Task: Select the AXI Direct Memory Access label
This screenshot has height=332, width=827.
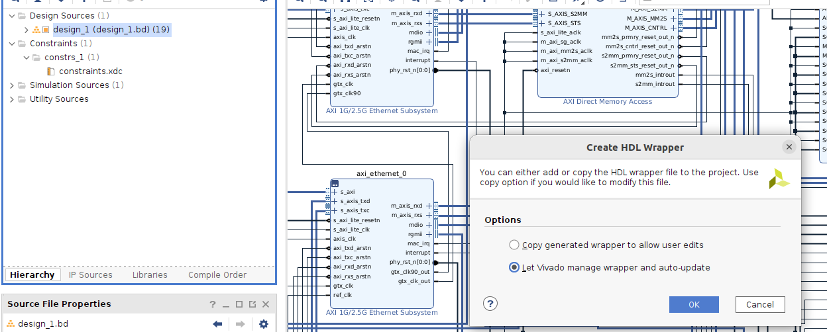Action: (608, 102)
